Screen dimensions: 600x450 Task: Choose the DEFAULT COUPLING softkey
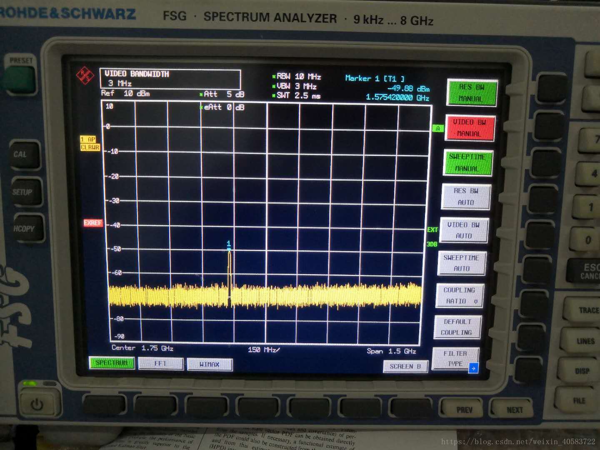(x=457, y=327)
